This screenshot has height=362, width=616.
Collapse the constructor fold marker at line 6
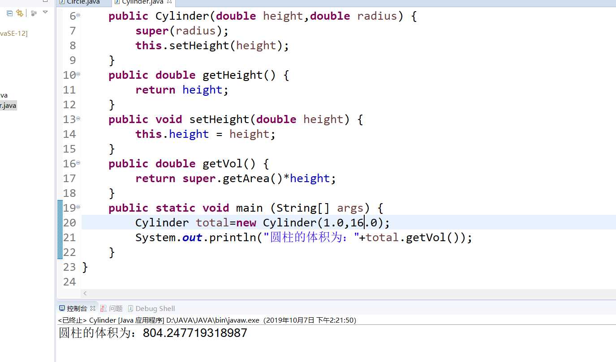click(78, 15)
